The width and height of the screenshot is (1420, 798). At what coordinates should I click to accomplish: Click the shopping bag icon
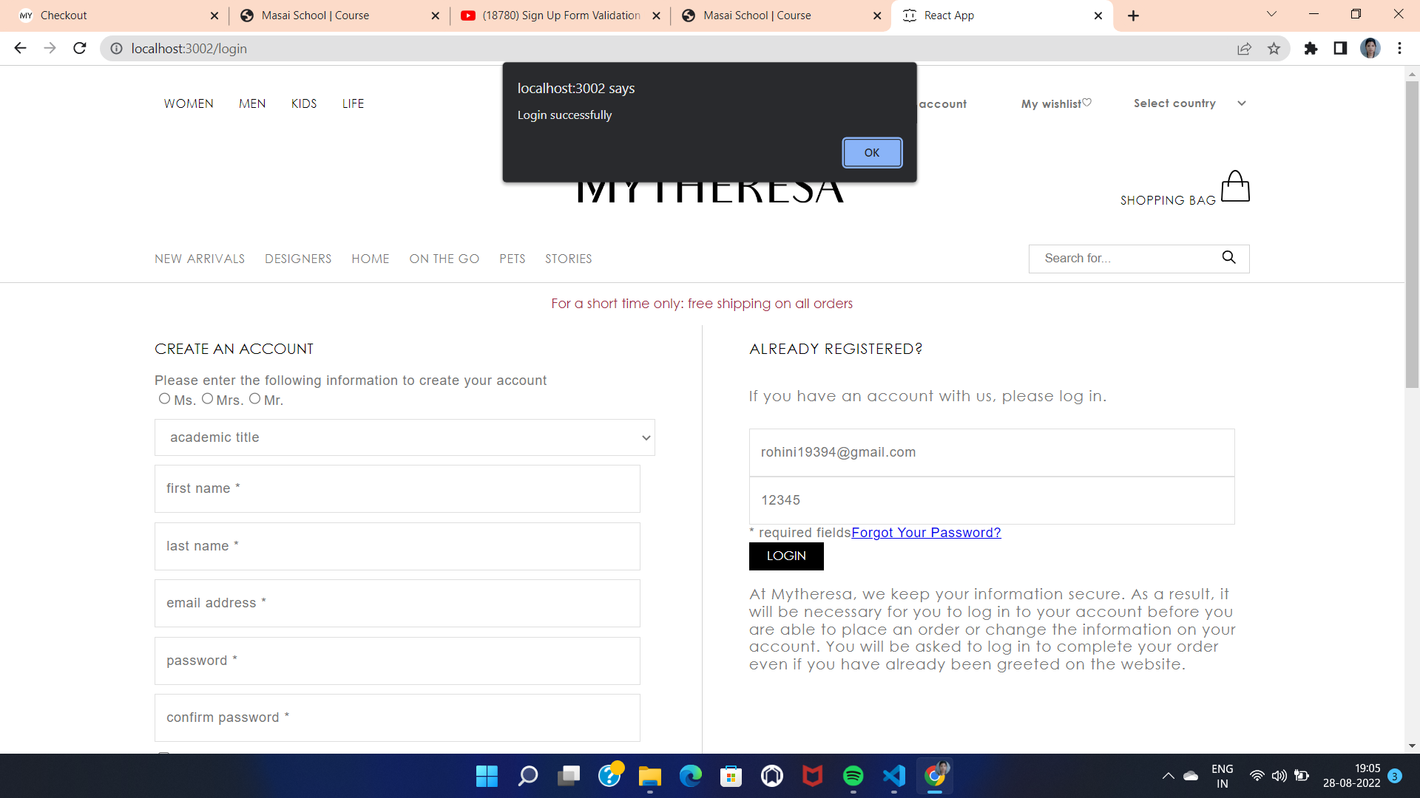coord(1234,186)
